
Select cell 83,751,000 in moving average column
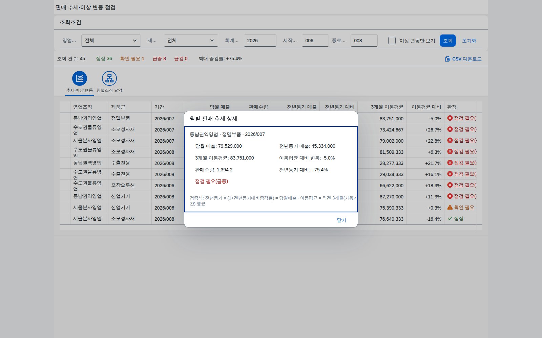[382, 119]
